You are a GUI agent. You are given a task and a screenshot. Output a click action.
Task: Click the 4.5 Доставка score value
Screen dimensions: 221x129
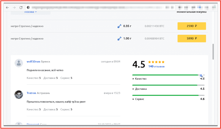coord(202,89)
